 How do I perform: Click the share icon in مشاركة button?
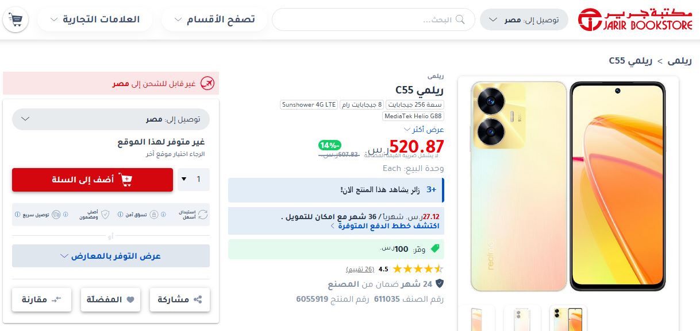[x=198, y=299]
